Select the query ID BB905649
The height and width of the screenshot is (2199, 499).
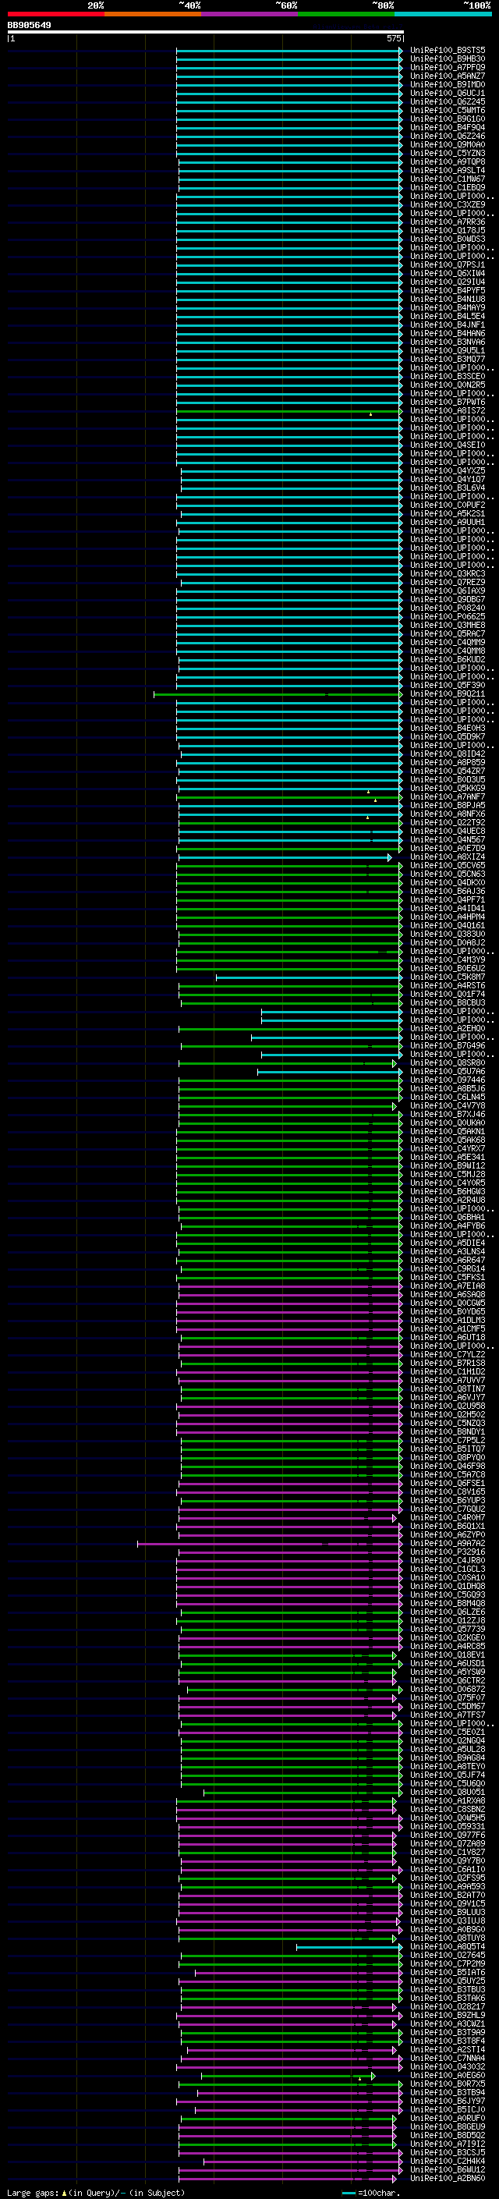[29, 25]
